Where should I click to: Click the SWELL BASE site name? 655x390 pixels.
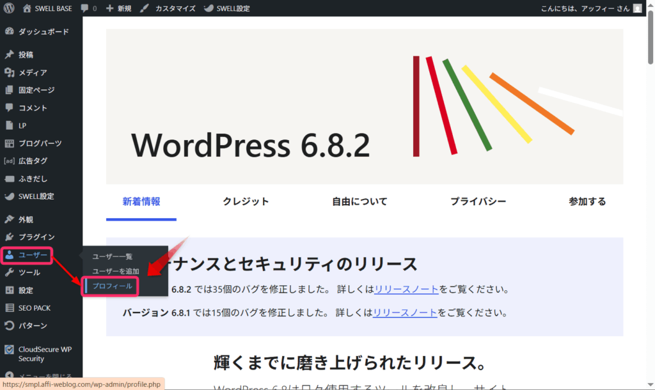coord(54,8)
